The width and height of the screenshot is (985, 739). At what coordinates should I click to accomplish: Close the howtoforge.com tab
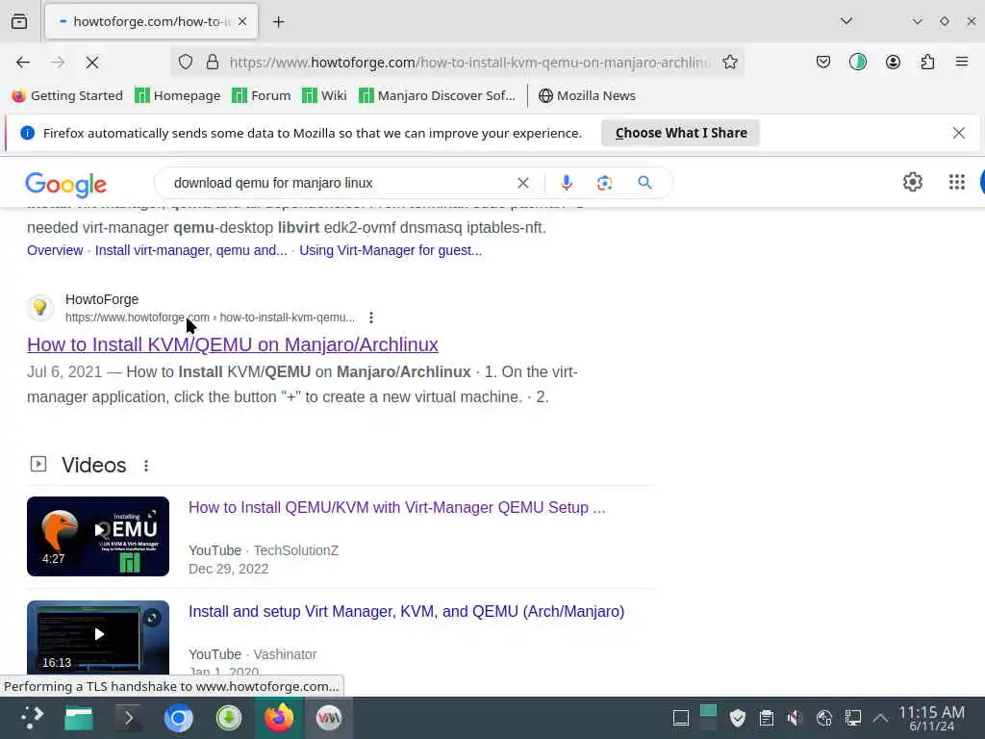(242, 21)
